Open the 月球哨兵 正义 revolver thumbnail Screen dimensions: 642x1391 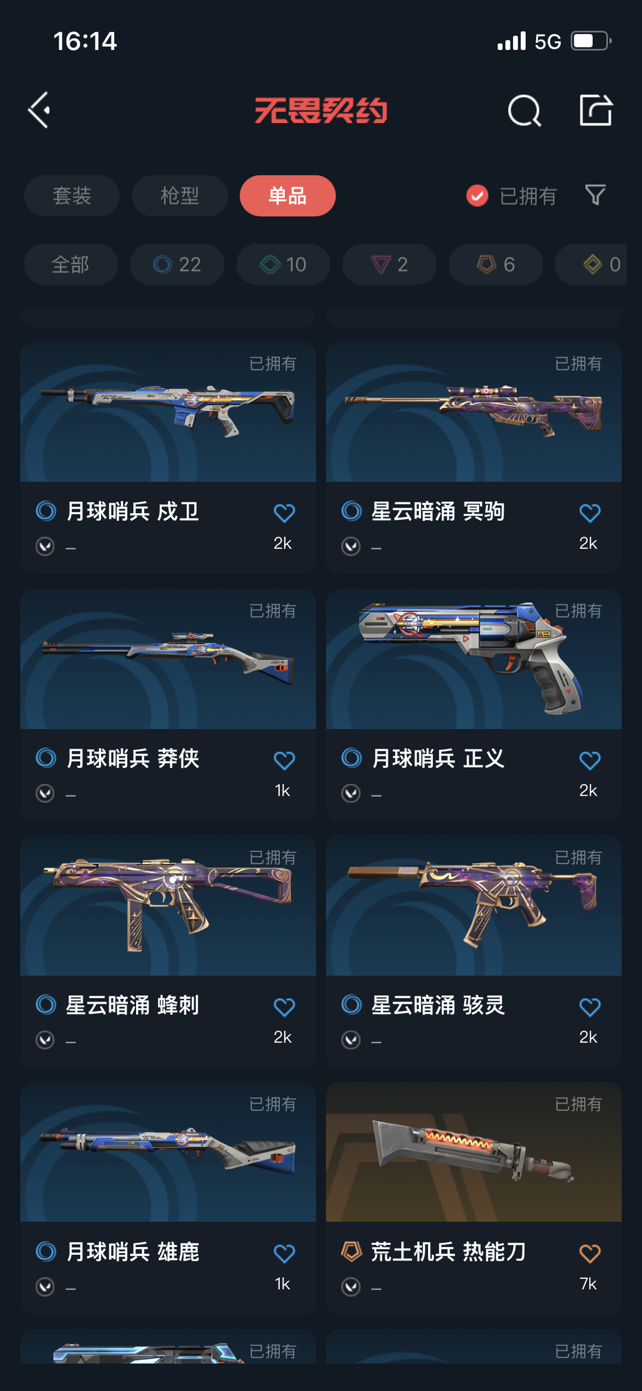click(474, 659)
